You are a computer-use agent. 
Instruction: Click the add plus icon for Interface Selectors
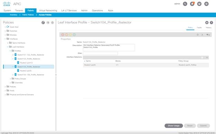[207, 58]
